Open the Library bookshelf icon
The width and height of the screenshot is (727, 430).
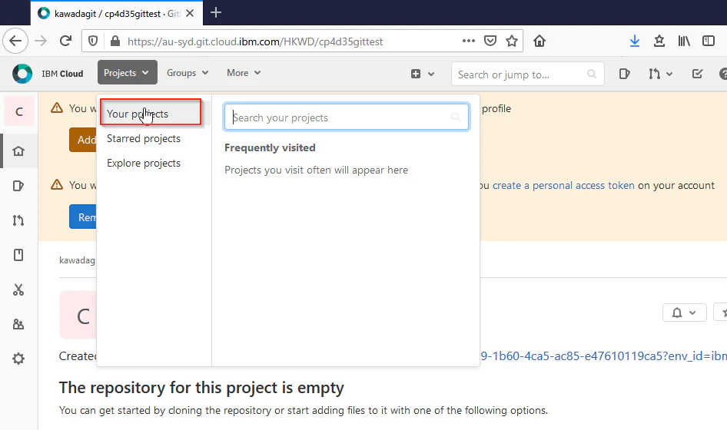tap(684, 41)
